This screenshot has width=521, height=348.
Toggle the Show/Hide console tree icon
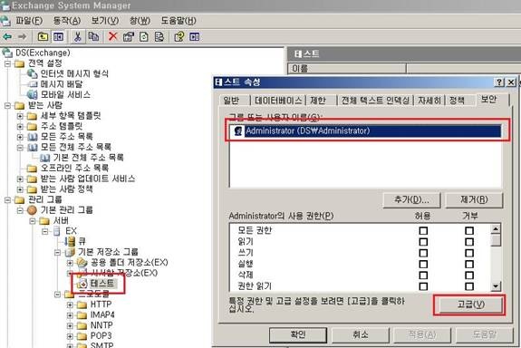coord(59,36)
